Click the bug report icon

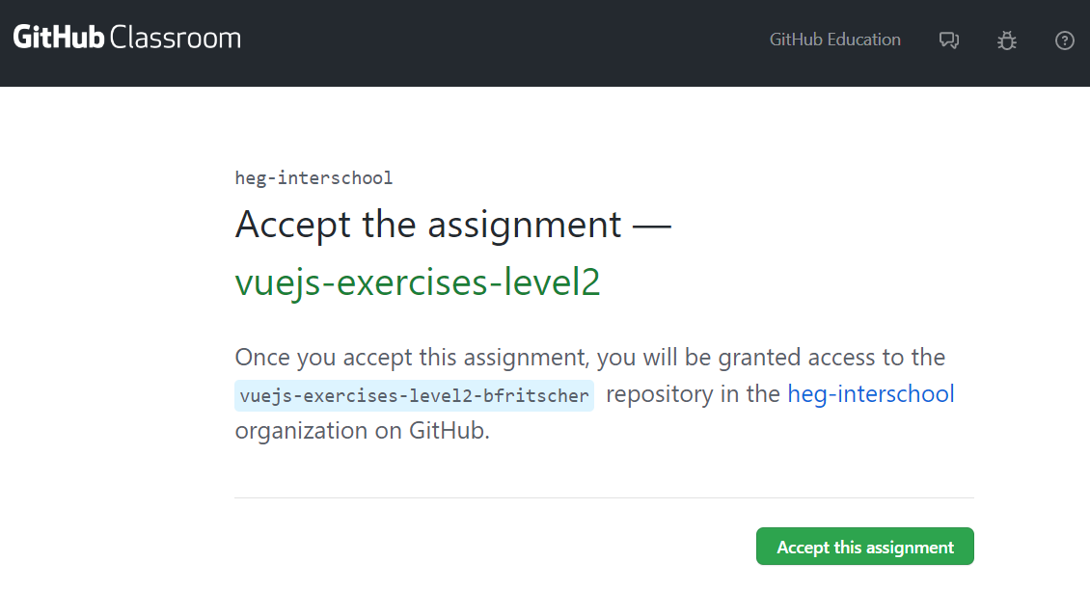click(x=1007, y=40)
